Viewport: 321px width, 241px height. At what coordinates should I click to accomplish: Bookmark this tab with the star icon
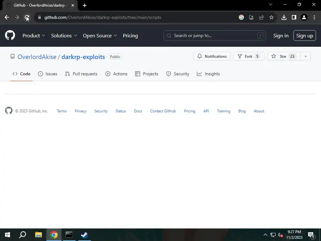point(271,18)
